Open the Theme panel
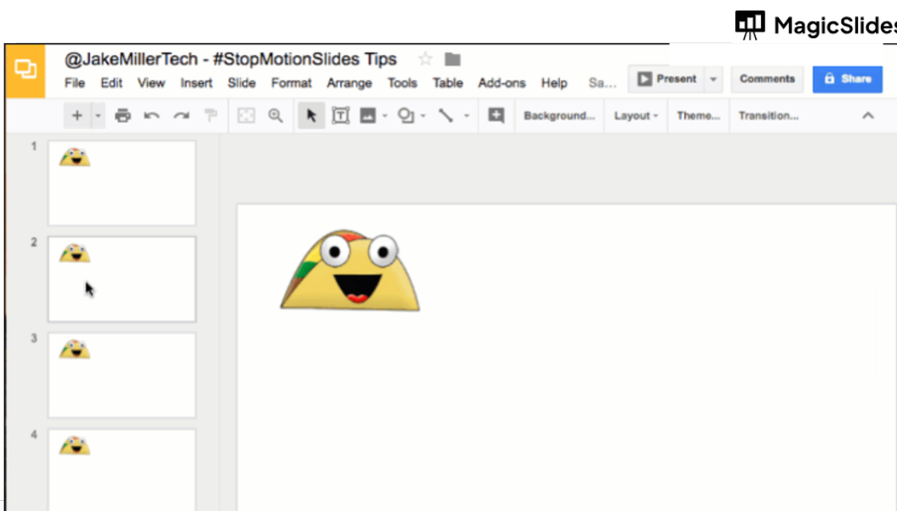The image size is (897, 511). (x=698, y=116)
